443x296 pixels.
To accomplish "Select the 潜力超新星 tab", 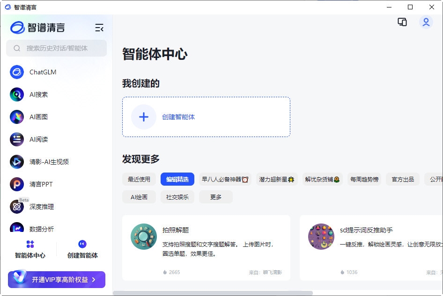I will coord(277,179).
